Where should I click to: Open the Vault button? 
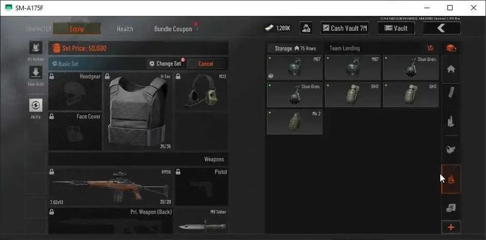pos(396,28)
